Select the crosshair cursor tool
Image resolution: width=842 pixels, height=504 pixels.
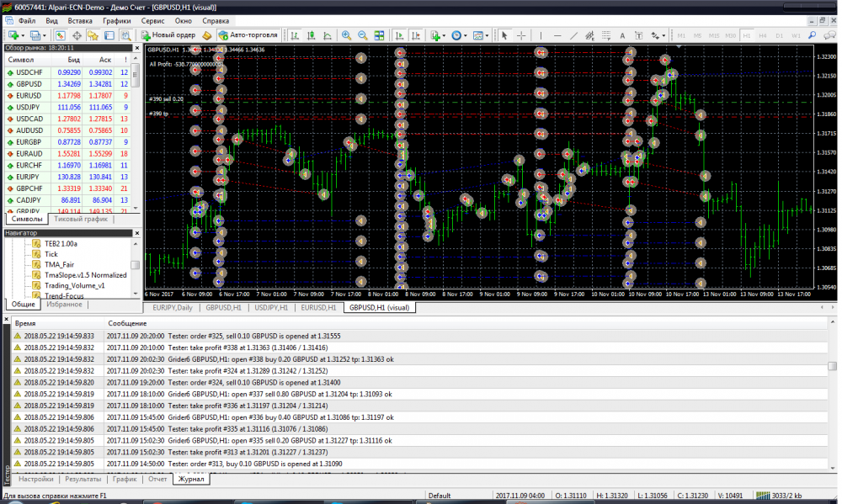521,35
